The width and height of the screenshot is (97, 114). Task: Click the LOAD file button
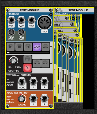[x=46, y=47]
